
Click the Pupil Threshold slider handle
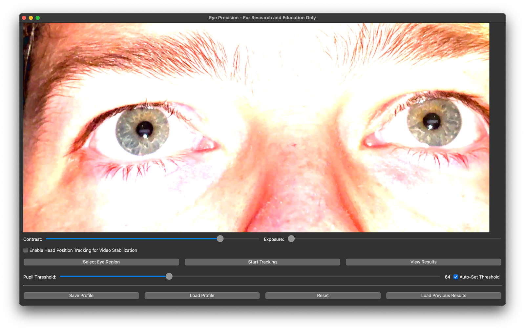[x=169, y=277]
